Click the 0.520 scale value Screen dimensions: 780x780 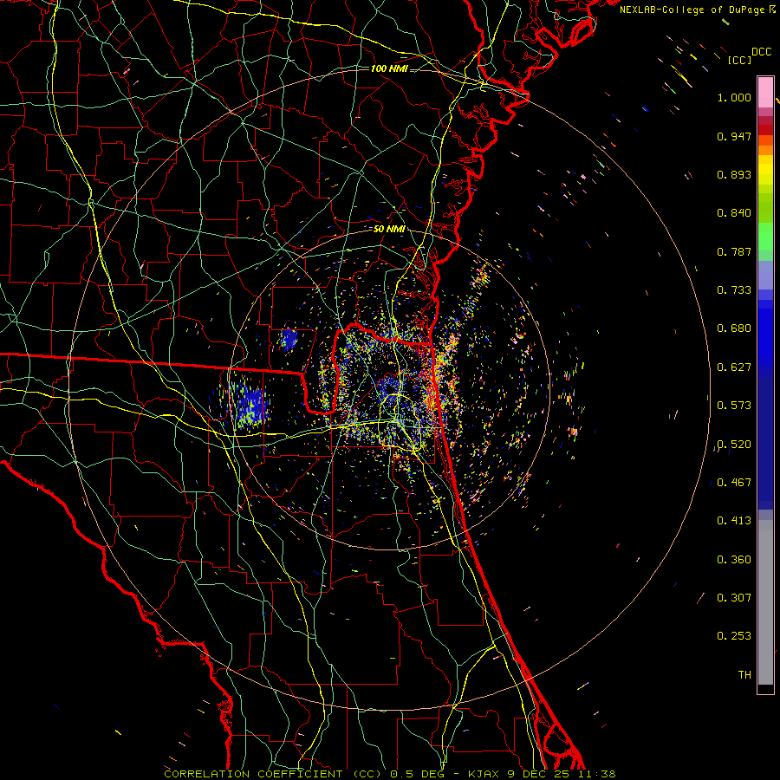pos(734,445)
